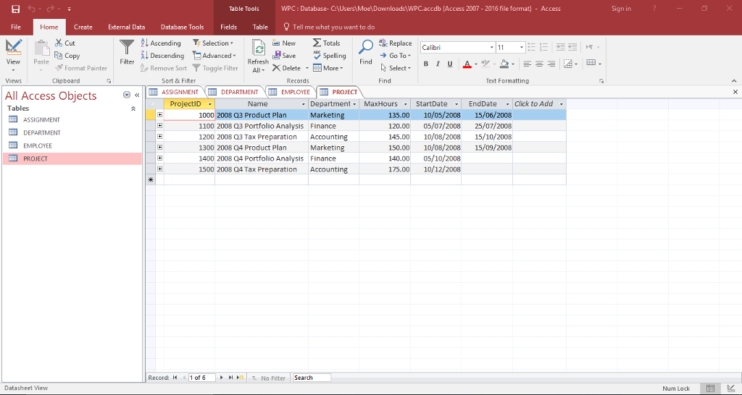The width and height of the screenshot is (742, 395).
Task: Open the Database Tools tab
Action: click(x=182, y=27)
